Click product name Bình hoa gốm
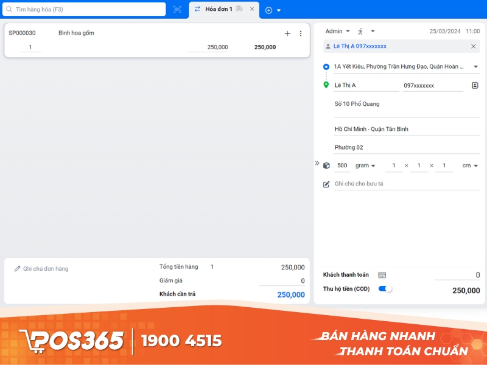 pyautogui.click(x=77, y=33)
